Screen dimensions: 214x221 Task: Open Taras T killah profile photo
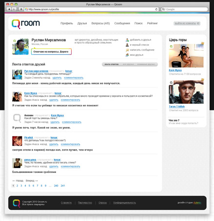coord(186,92)
